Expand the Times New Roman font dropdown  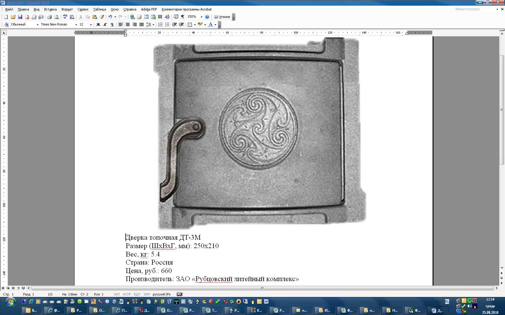(76, 25)
